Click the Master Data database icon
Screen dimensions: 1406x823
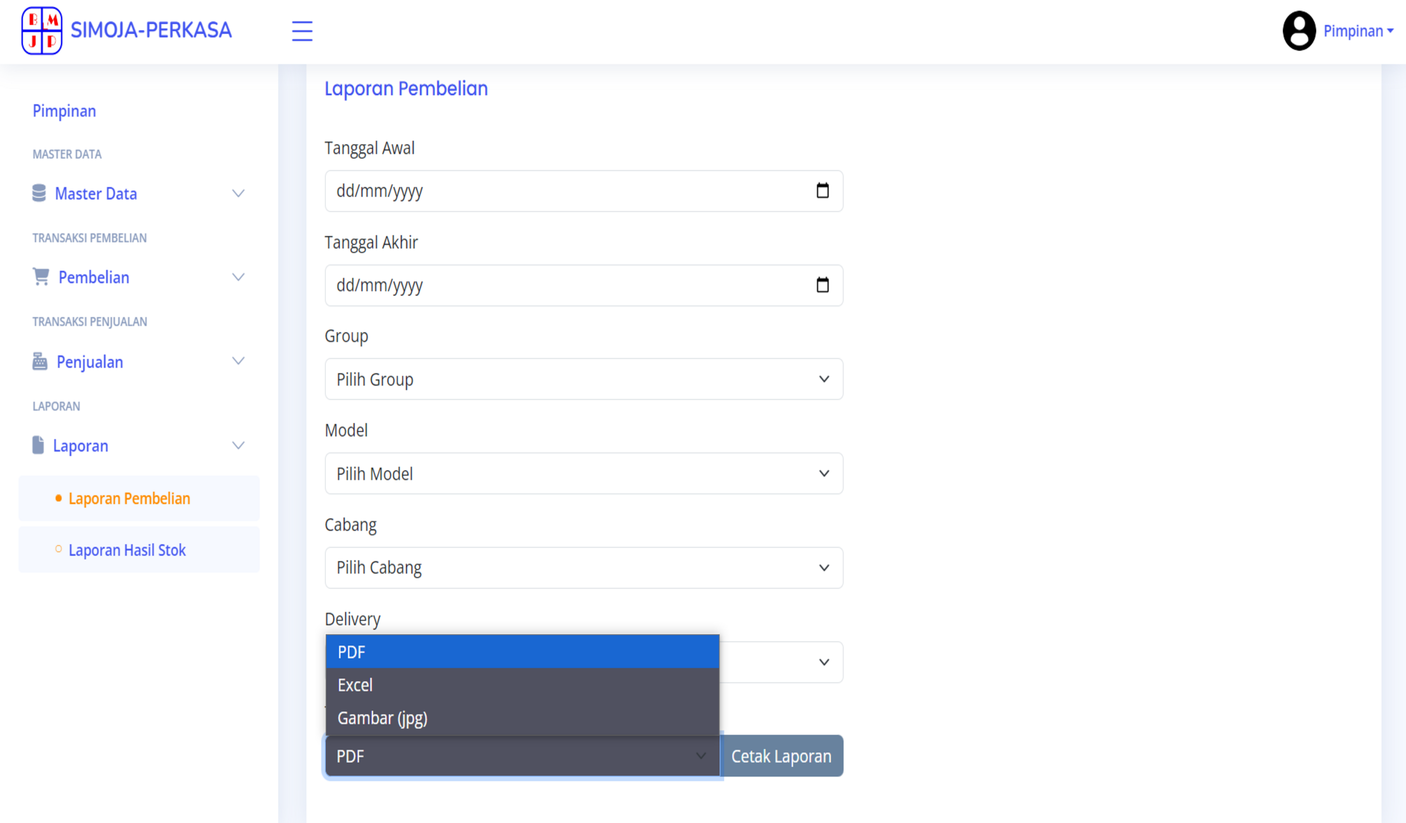[39, 193]
